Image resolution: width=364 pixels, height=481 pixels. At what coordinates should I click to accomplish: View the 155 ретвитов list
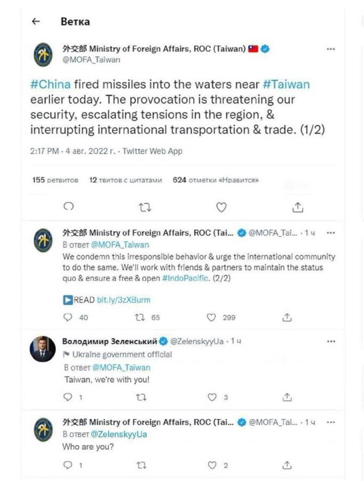coord(55,180)
